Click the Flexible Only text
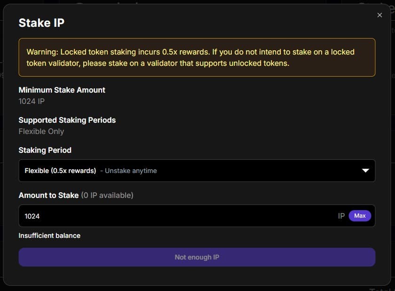This screenshot has height=291, width=395. pos(41,131)
